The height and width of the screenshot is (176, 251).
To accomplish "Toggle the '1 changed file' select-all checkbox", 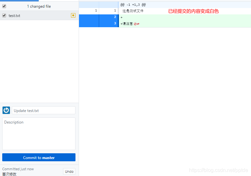I will click(4, 6).
